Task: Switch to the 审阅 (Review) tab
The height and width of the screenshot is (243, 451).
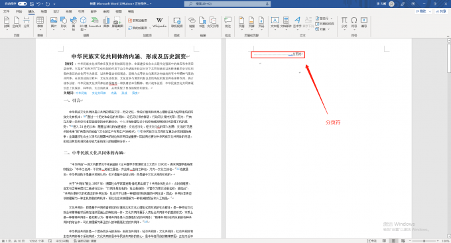Action: pyautogui.click(x=106, y=11)
